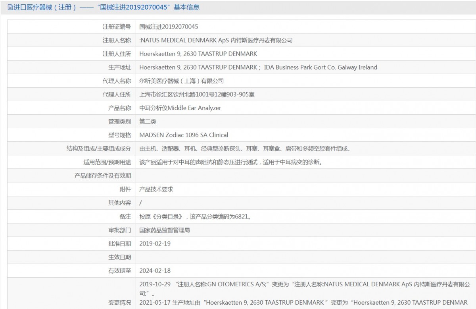This screenshot has width=476, height=309.
Task: Select the composition text starting with 由主机、适配器
Action: [x=245, y=149]
